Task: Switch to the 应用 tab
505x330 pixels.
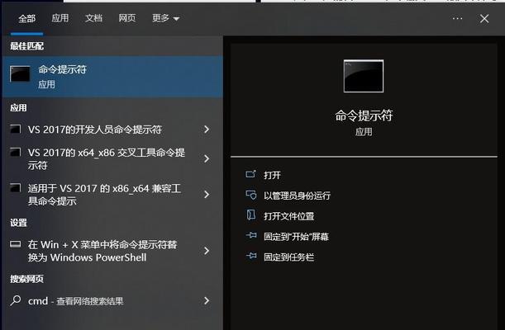Action: [x=60, y=18]
